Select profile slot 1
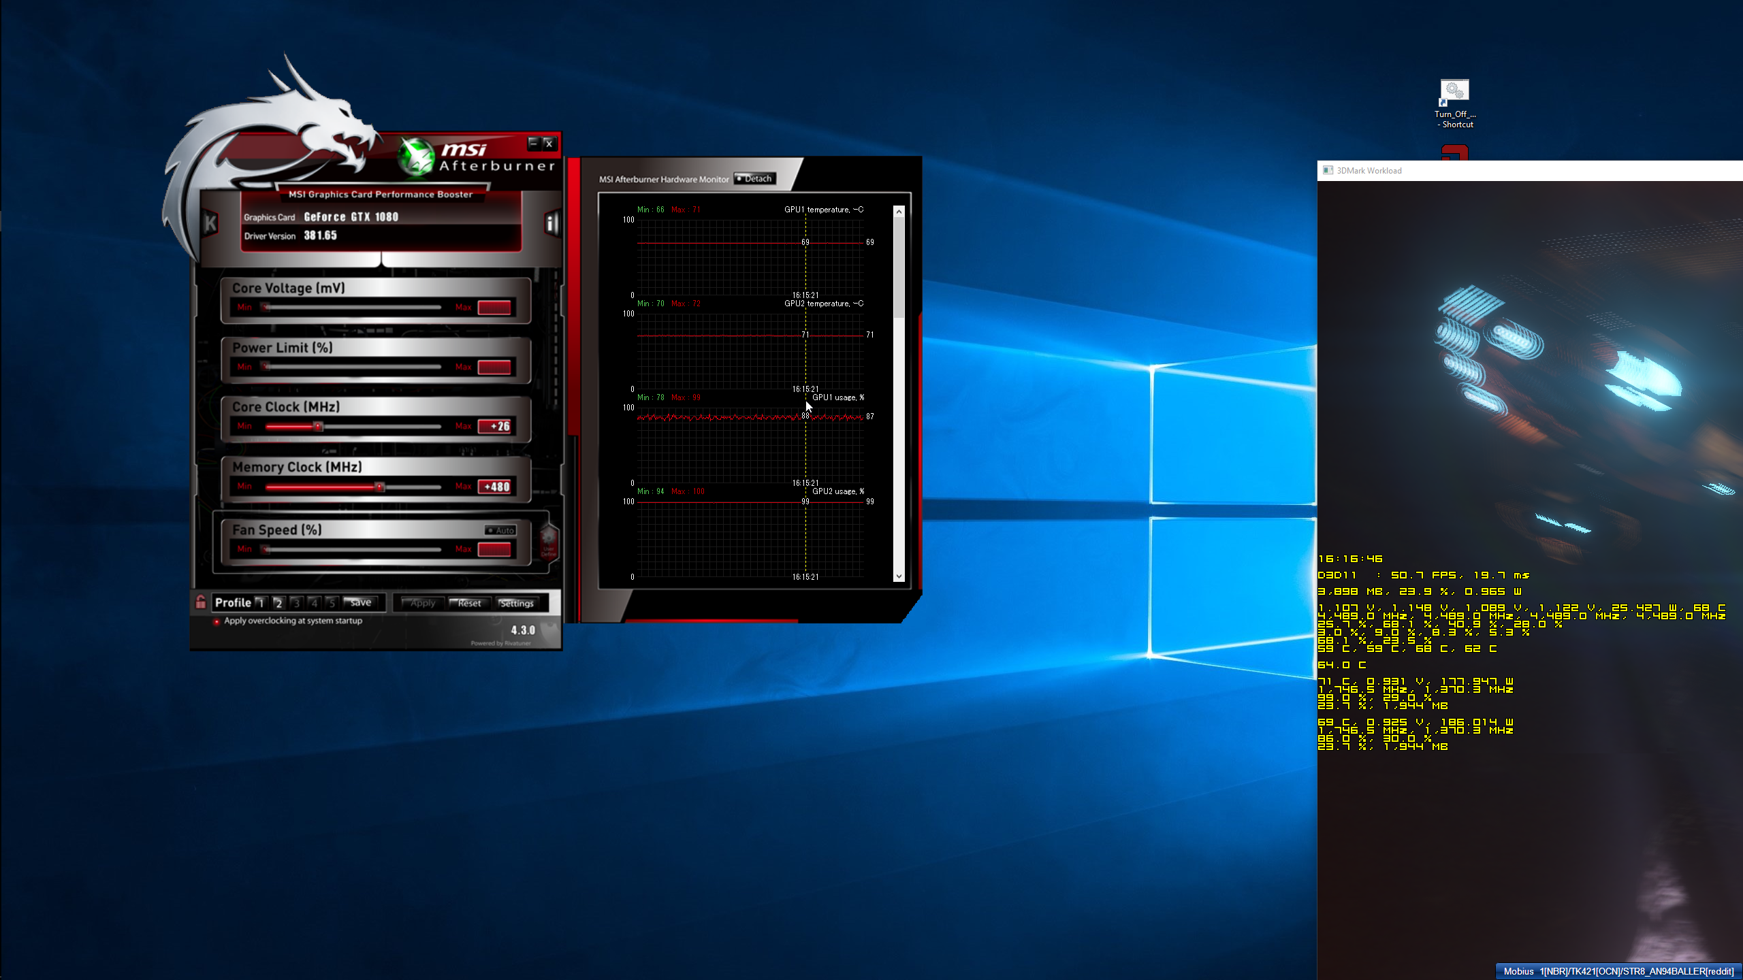This screenshot has width=1743, height=980. [x=261, y=603]
